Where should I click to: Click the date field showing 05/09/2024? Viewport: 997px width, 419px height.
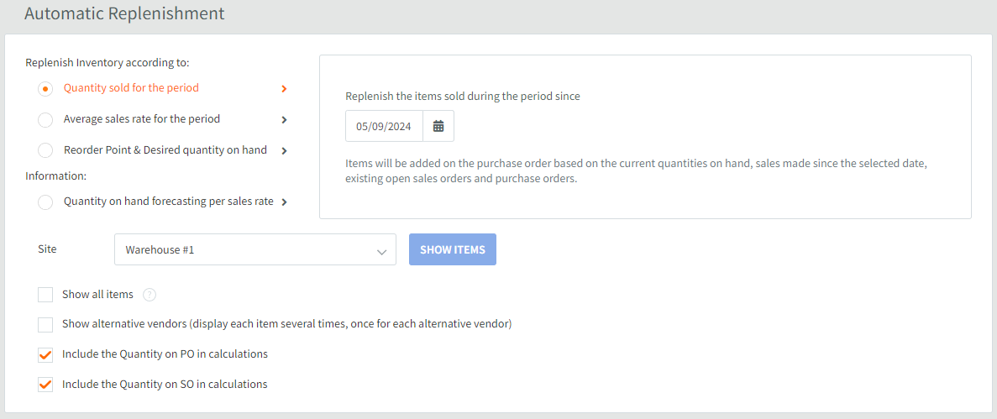click(x=384, y=126)
